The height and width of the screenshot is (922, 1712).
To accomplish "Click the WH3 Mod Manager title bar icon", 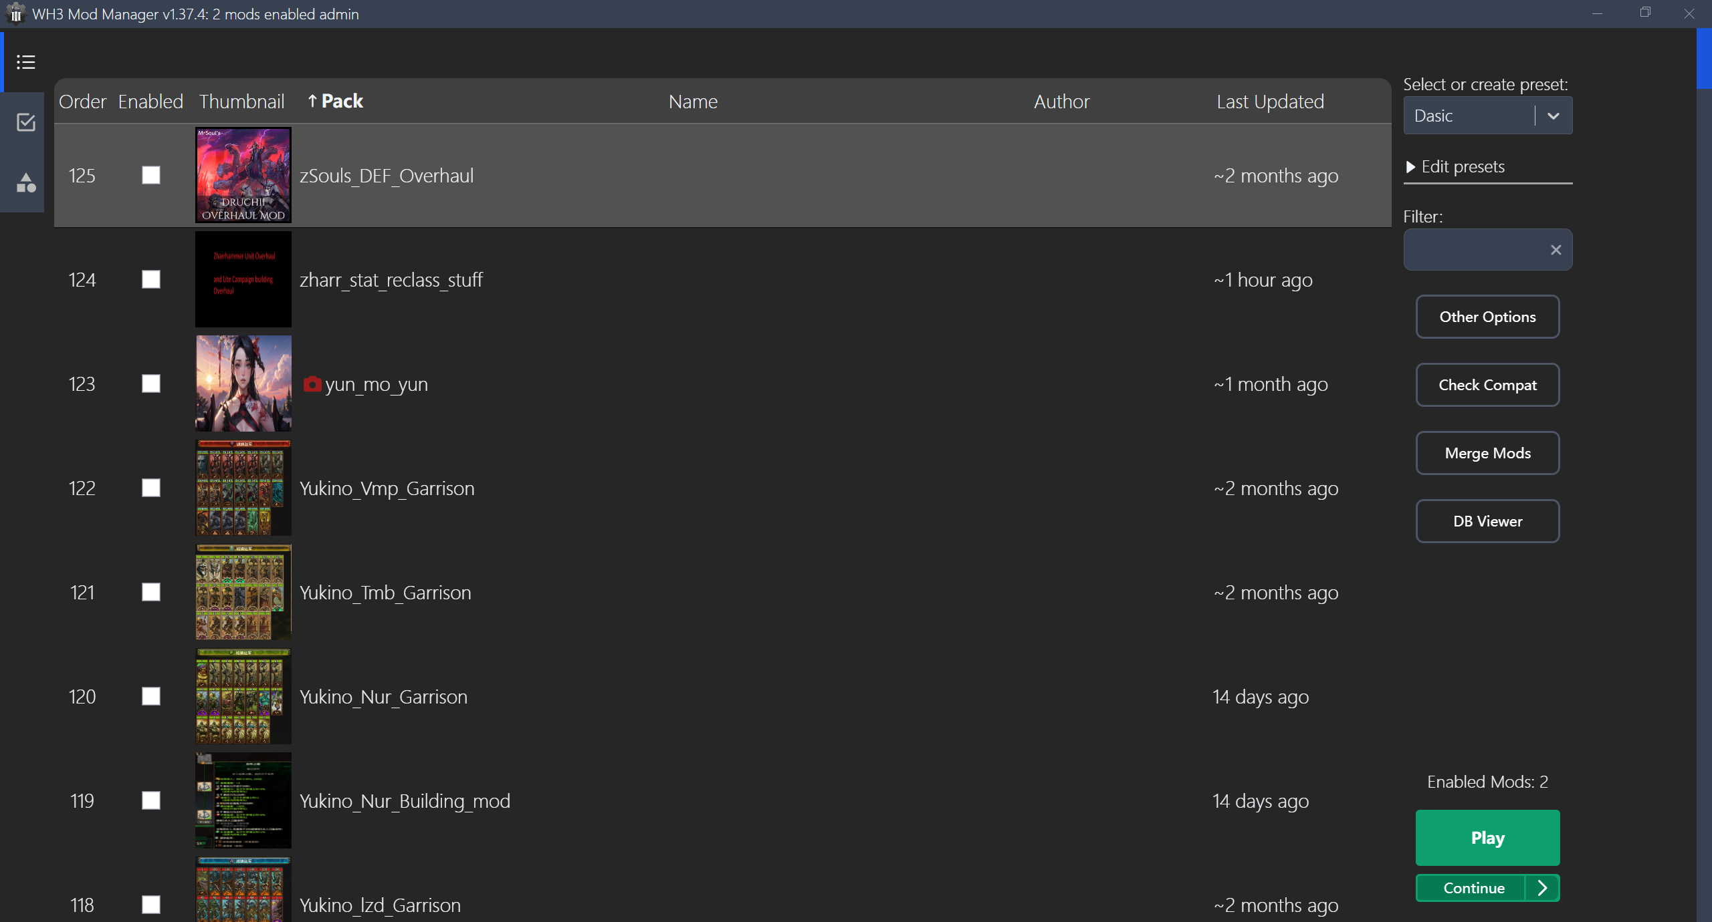I will (x=15, y=13).
